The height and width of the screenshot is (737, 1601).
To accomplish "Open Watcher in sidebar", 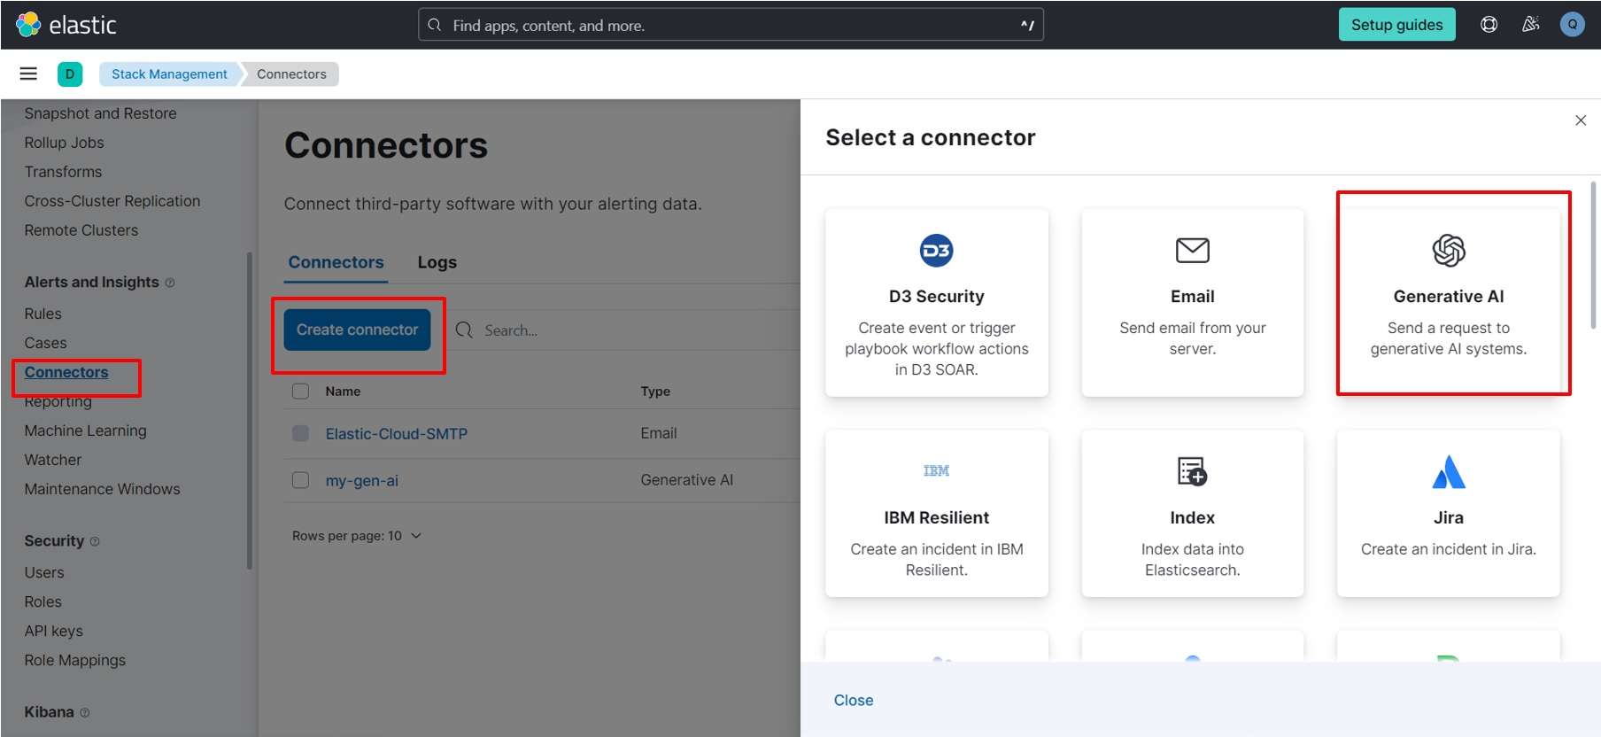I will coord(53,460).
